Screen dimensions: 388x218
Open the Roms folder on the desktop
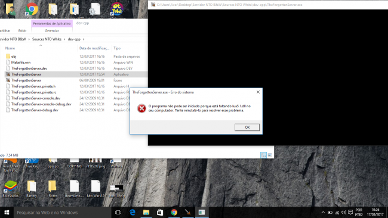53,189
